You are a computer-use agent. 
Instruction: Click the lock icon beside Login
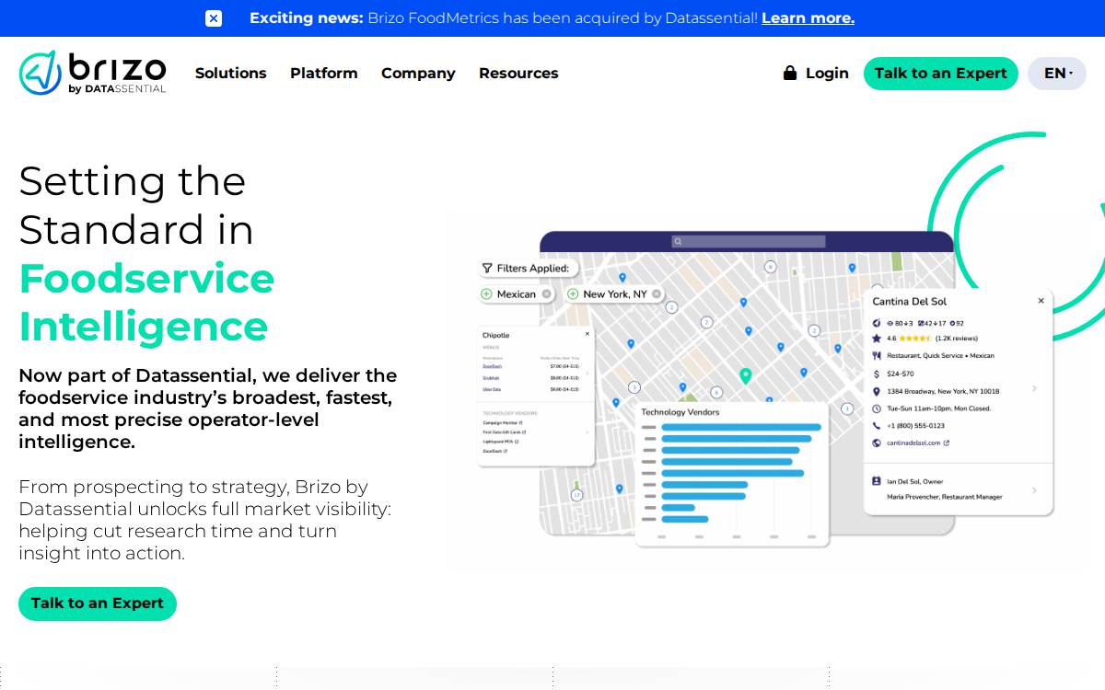[789, 73]
